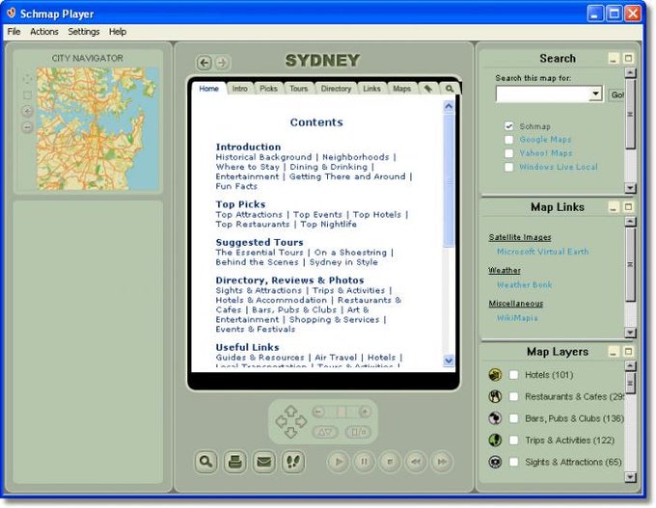This screenshot has width=656, height=508.
Task: Open the File menu
Action: click(14, 32)
